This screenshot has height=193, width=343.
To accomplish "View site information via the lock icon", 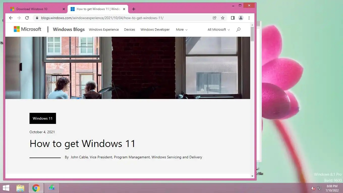I will (x=37, y=18).
